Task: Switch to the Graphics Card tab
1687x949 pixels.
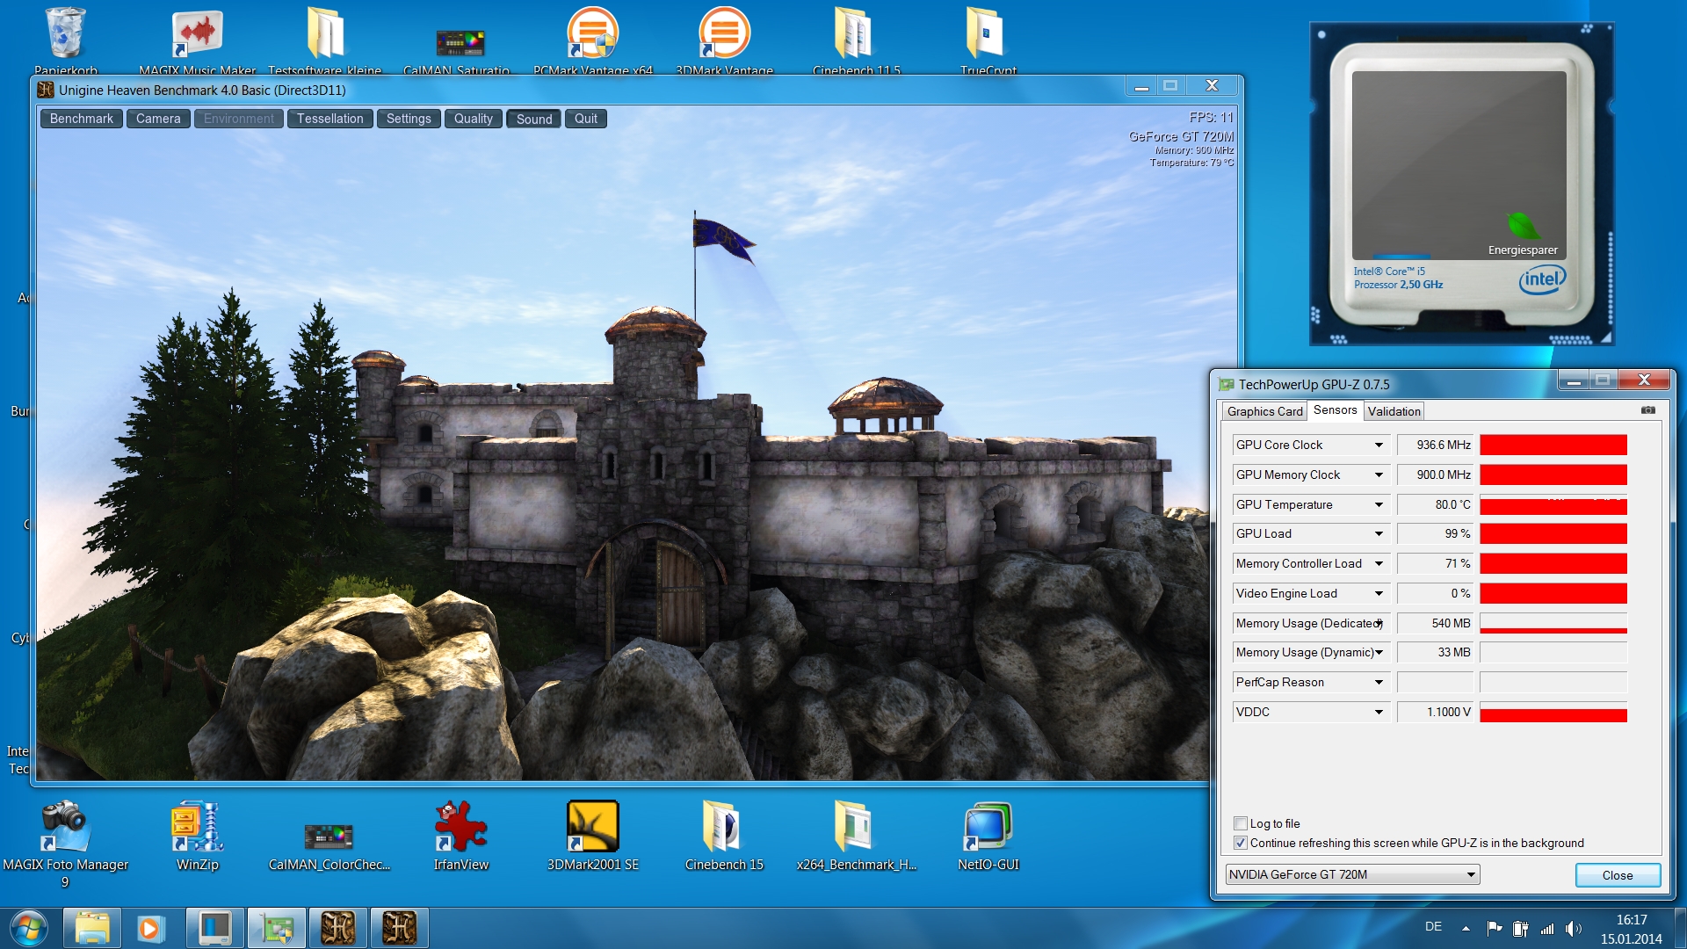Action: pyautogui.click(x=1264, y=411)
